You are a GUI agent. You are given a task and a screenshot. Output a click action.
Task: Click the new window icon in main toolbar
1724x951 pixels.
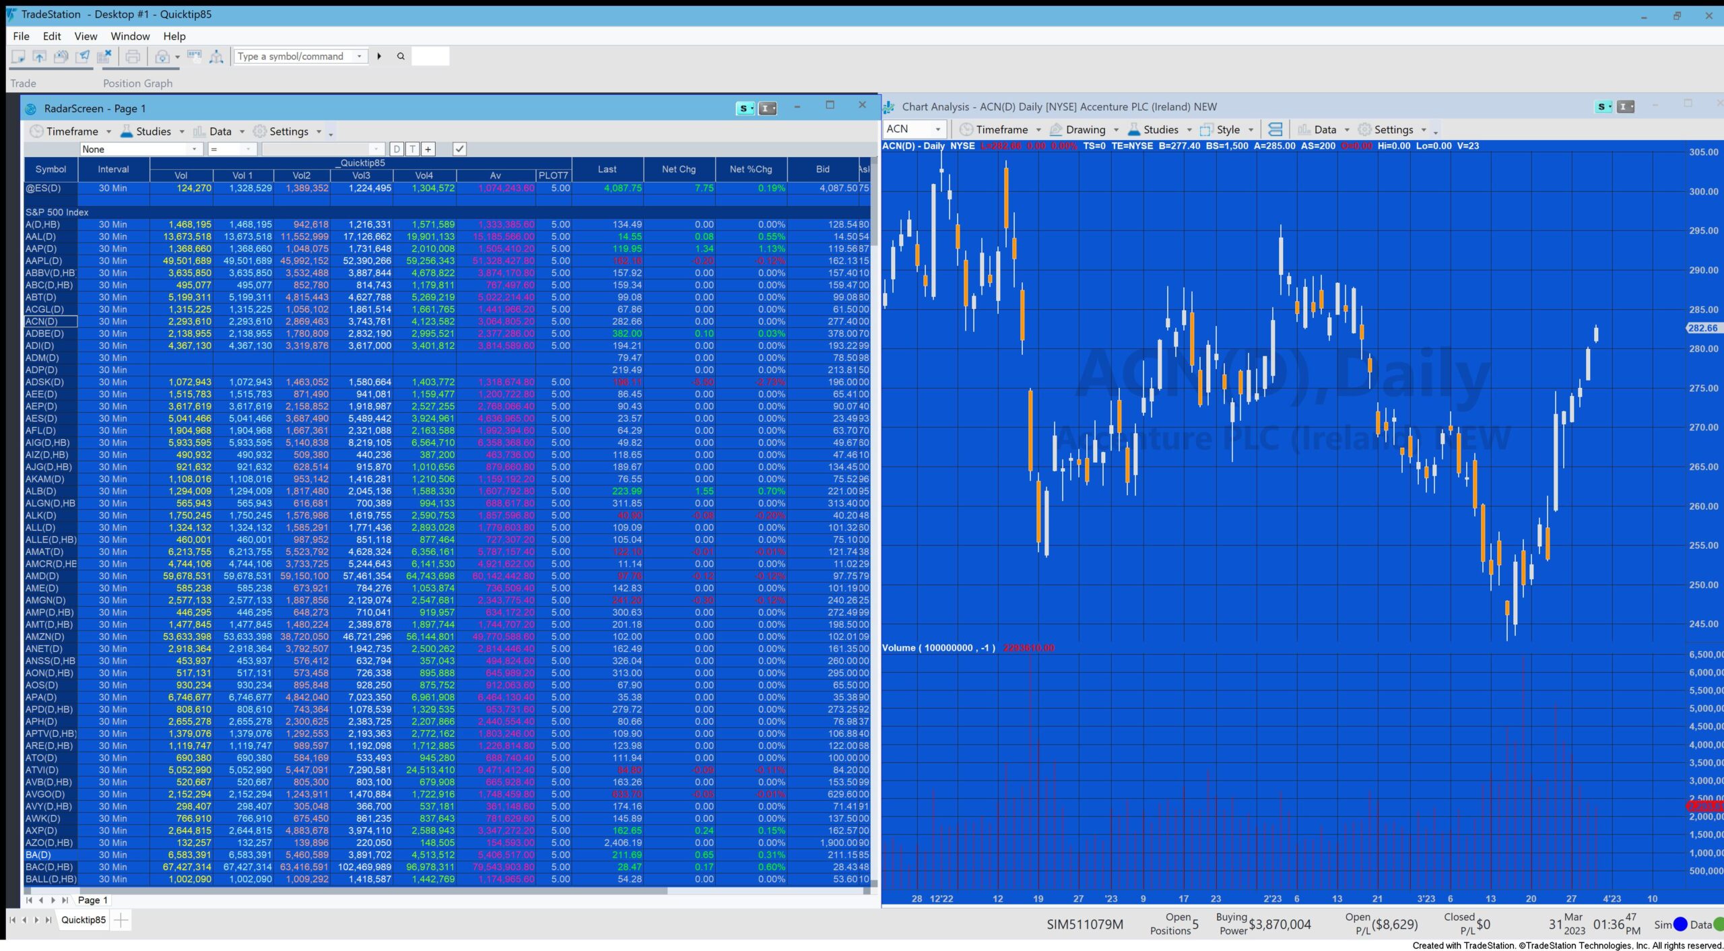(18, 57)
